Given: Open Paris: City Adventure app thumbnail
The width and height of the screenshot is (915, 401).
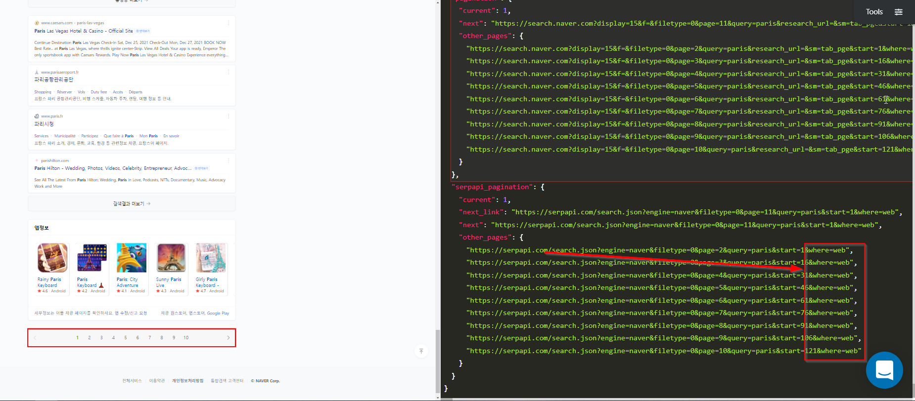Looking at the screenshot, I should click(x=132, y=258).
